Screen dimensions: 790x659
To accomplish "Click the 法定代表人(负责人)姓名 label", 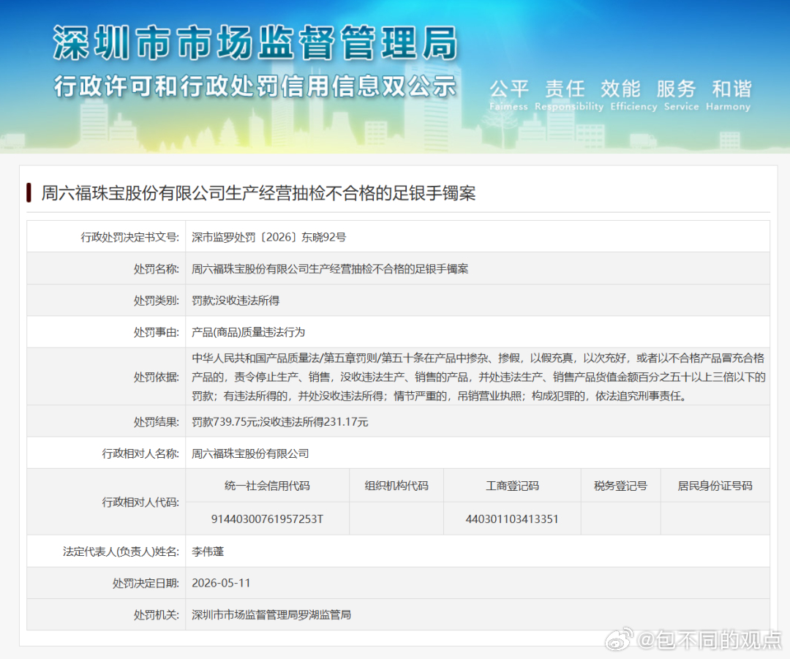I will pyautogui.click(x=121, y=551).
